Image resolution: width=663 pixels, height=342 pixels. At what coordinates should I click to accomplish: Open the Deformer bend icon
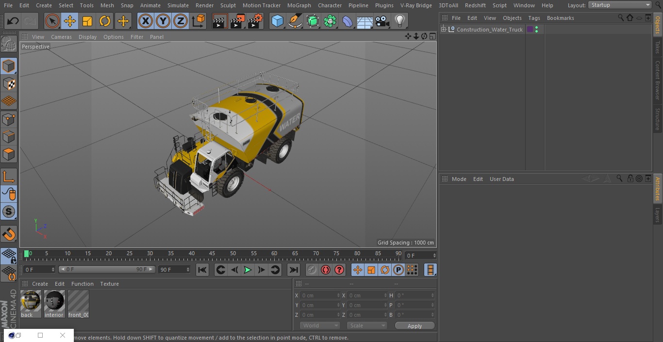348,21
